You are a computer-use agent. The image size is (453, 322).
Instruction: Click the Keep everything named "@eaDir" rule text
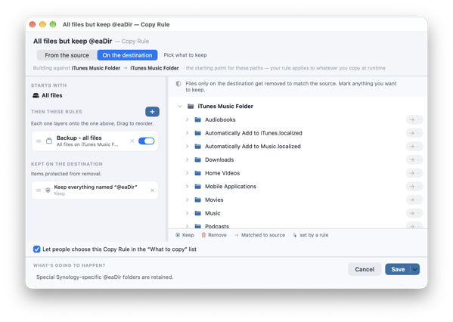point(95,187)
